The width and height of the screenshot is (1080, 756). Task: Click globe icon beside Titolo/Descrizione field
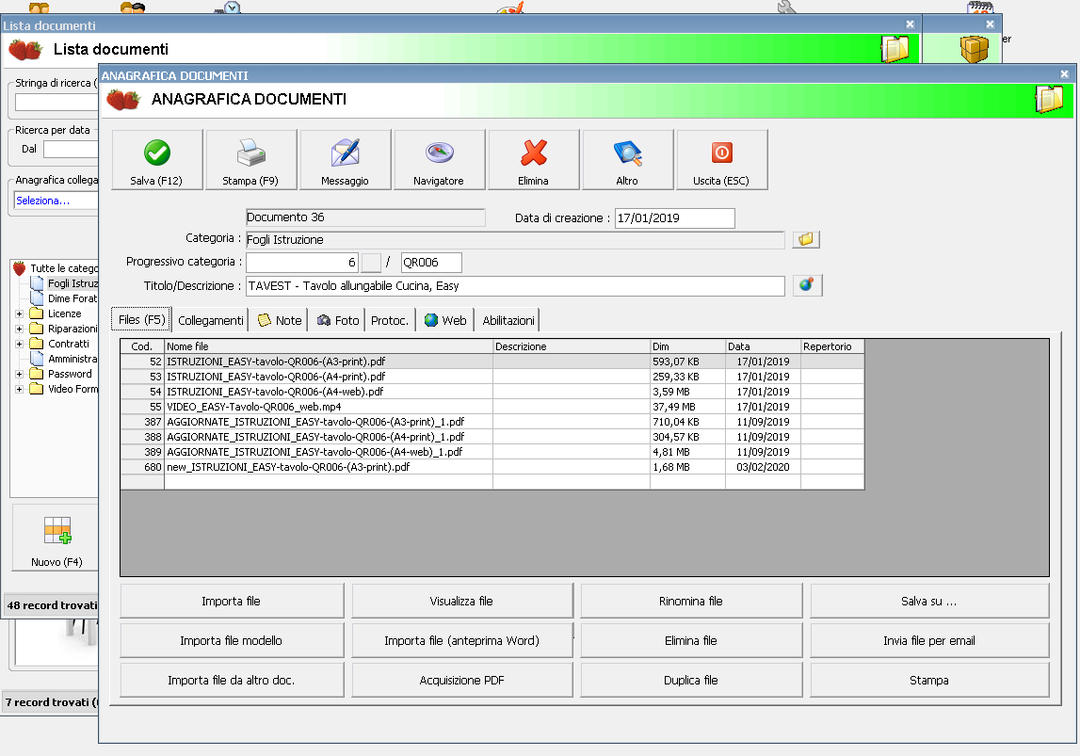pyautogui.click(x=806, y=285)
